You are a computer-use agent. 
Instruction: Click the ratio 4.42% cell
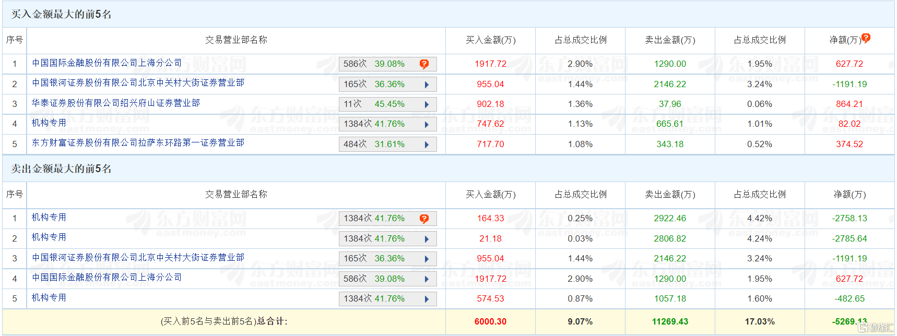click(x=760, y=218)
